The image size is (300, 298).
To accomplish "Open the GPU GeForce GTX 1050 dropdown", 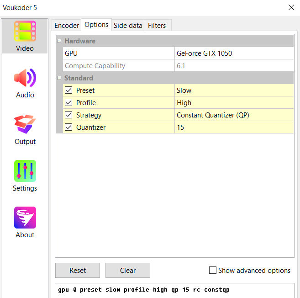I will click(234, 53).
